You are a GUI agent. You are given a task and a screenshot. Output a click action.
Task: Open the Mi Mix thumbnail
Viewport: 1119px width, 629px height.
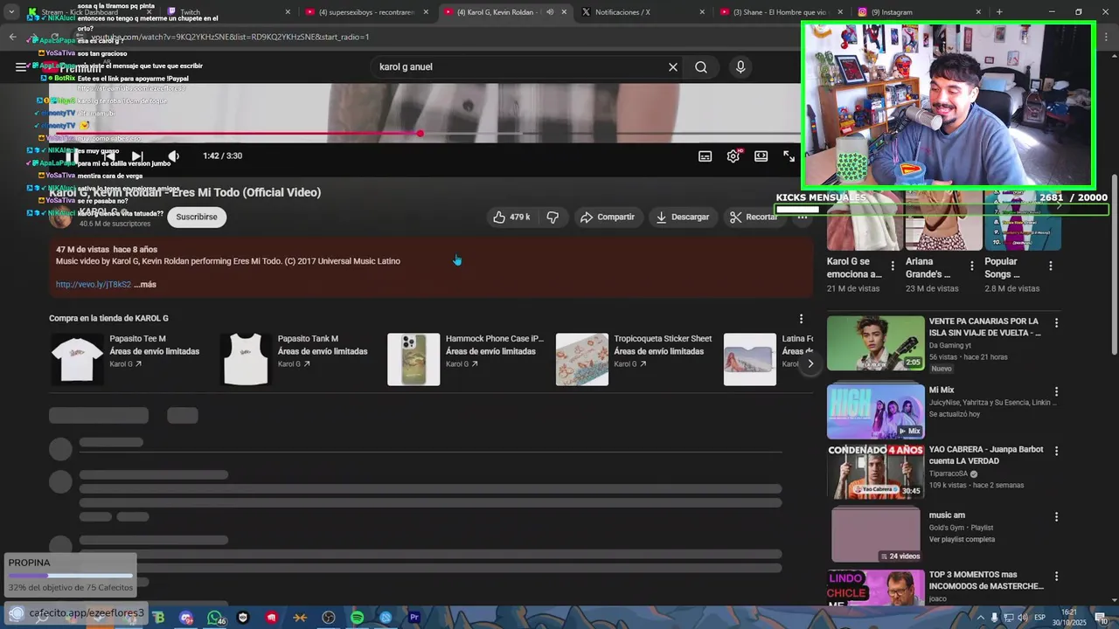pos(875,411)
